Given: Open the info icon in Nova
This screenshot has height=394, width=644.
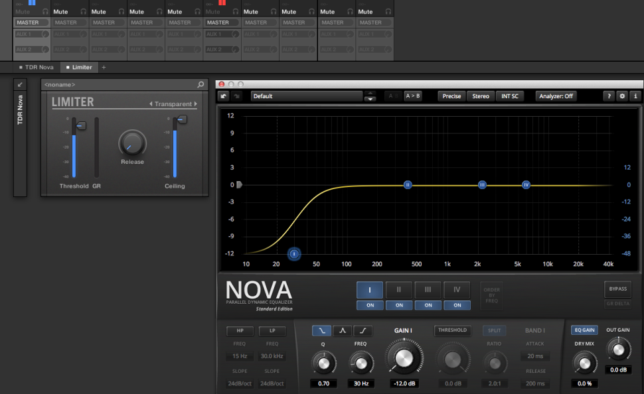Looking at the screenshot, I should (635, 96).
